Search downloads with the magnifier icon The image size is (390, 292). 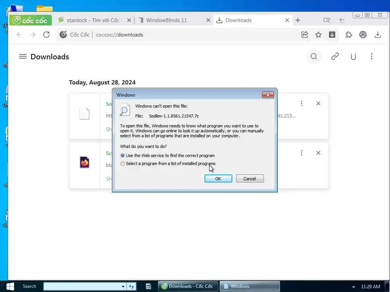(314, 56)
